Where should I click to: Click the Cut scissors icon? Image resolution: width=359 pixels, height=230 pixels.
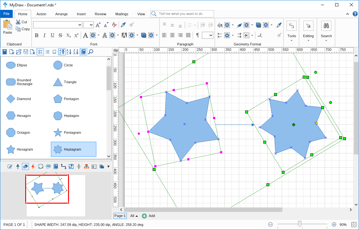[18, 22]
